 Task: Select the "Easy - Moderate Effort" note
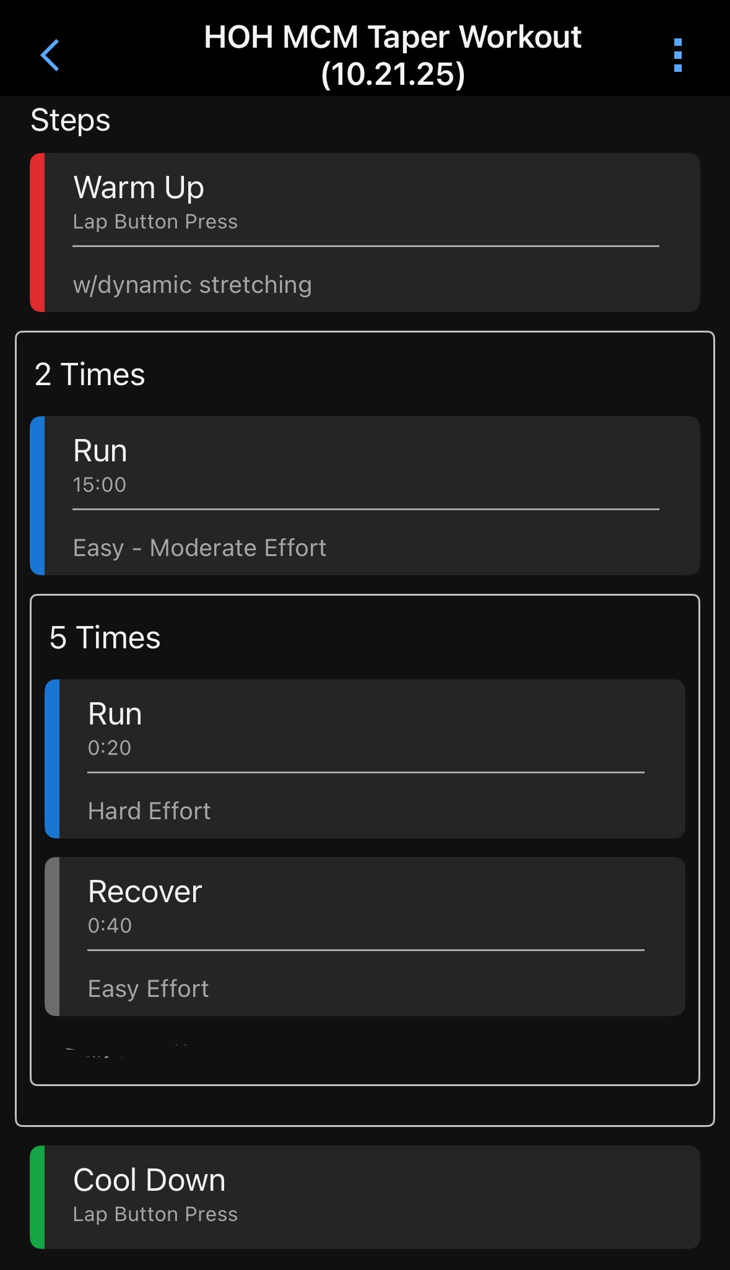click(x=199, y=548)
